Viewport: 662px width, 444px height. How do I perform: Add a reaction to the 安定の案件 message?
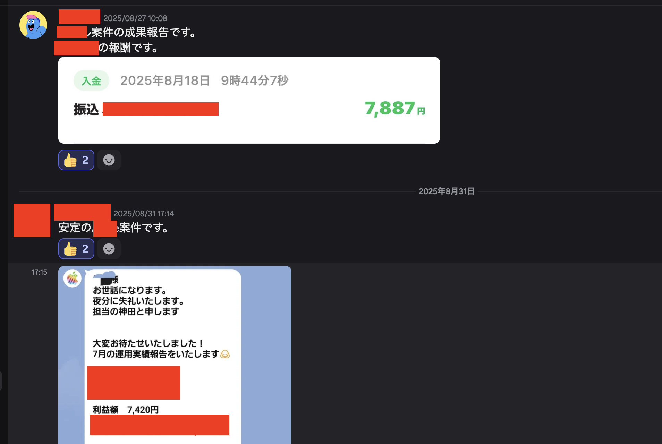109,249
